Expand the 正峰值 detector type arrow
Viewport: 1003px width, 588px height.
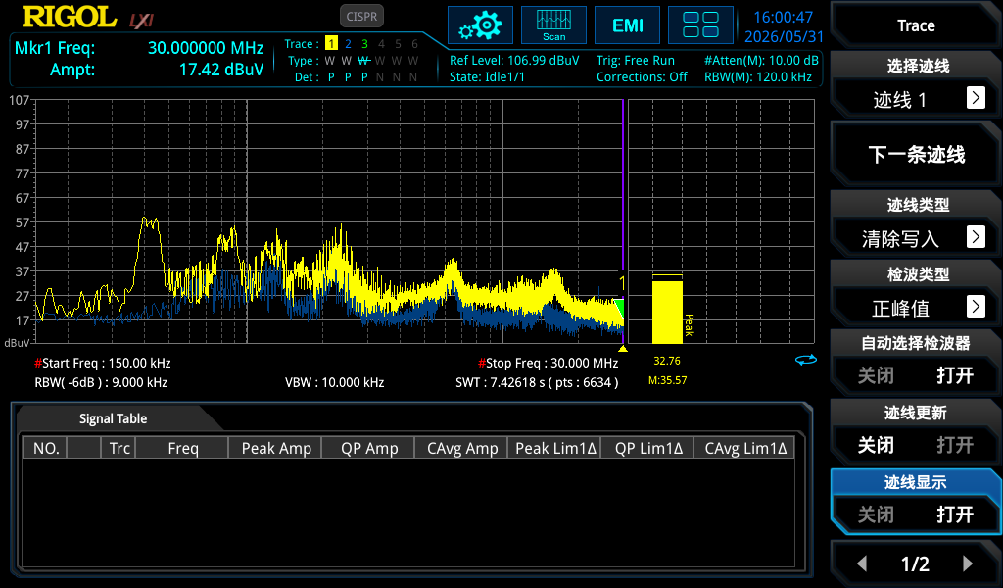[x=976, y=307]
